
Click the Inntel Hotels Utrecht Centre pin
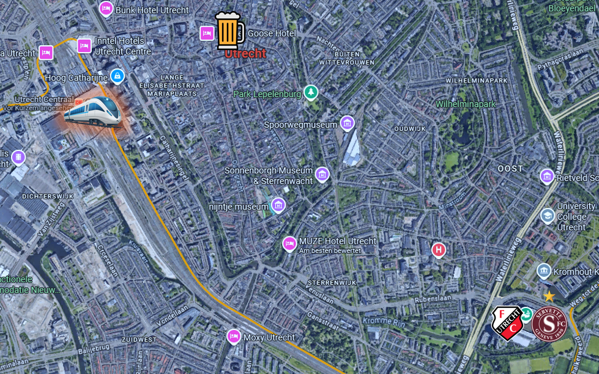[x=84, y=46]
